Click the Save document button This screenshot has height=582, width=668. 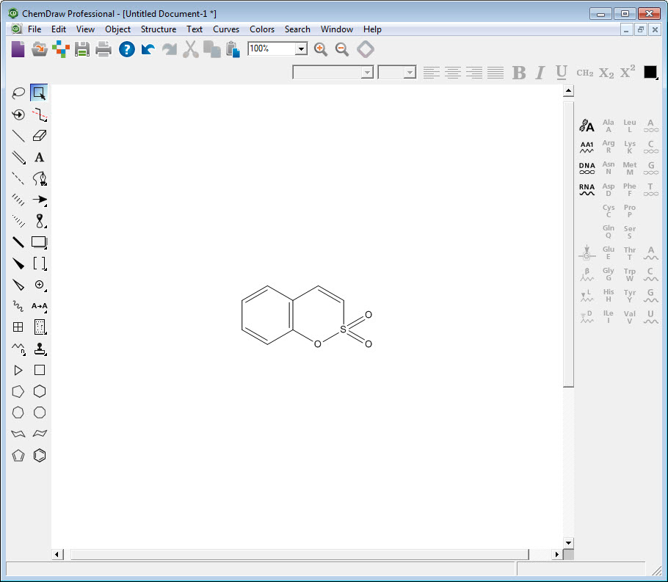tap(82, 49)
